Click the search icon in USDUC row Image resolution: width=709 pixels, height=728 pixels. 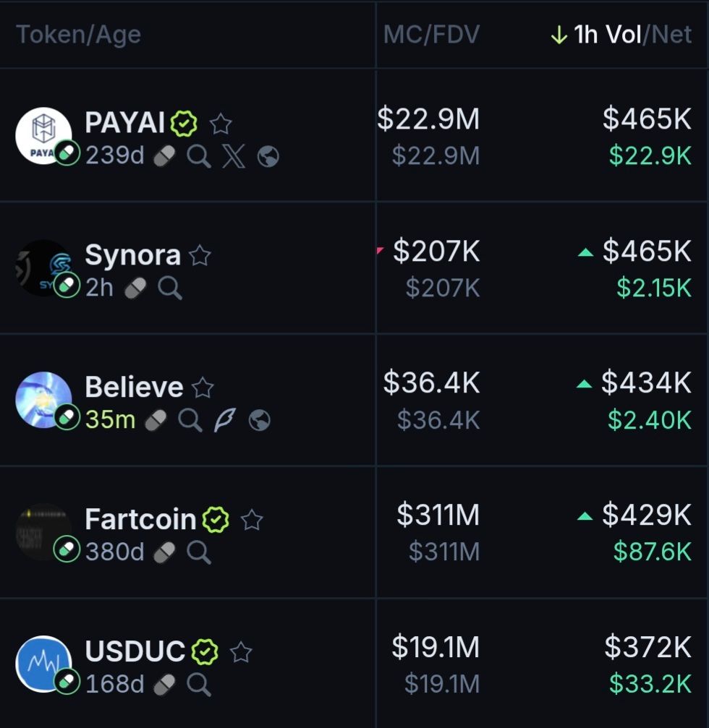(x=199, y=684)
